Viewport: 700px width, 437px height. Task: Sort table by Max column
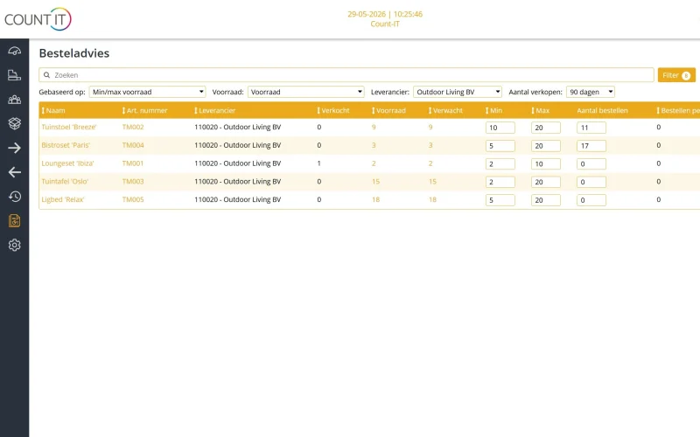pos(540,111)
